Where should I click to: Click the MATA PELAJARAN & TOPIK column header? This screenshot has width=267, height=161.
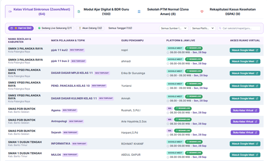click(68, 40)
